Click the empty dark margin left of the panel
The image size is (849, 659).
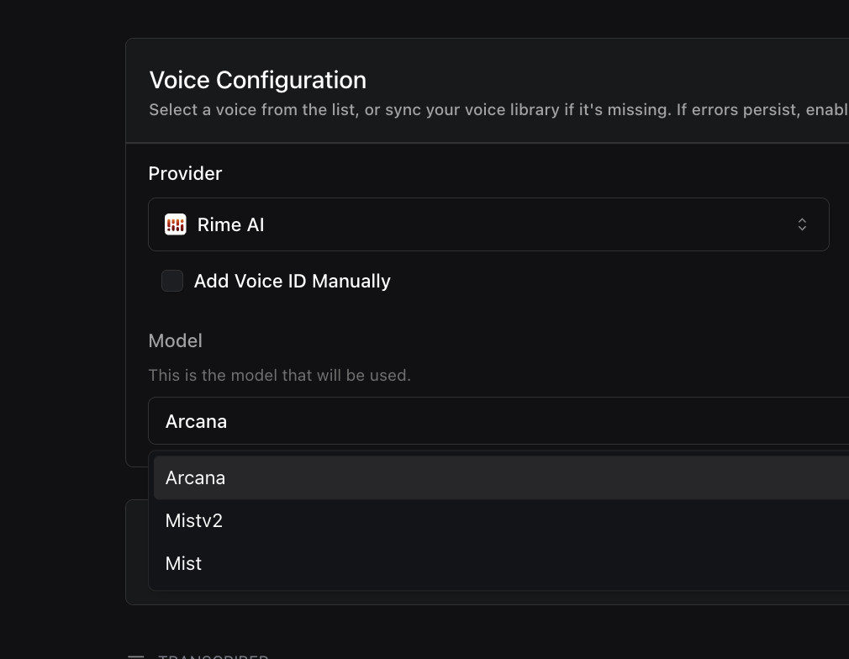click(x=61, y=336)
